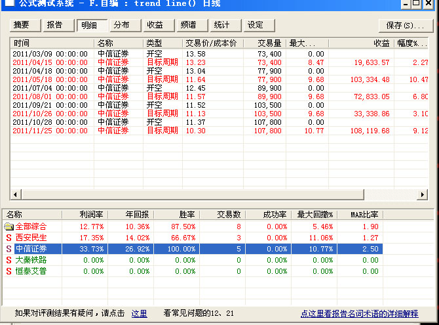Sort by the 胜率 column header
The width and height of the screenshot is (439, 325).
pyautogui.click(x=177, y=215)
